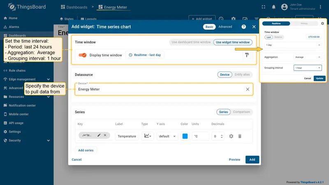This screenshot has height=185, width=329.
Task: Click Preview button
Action: tap(234, 160)
